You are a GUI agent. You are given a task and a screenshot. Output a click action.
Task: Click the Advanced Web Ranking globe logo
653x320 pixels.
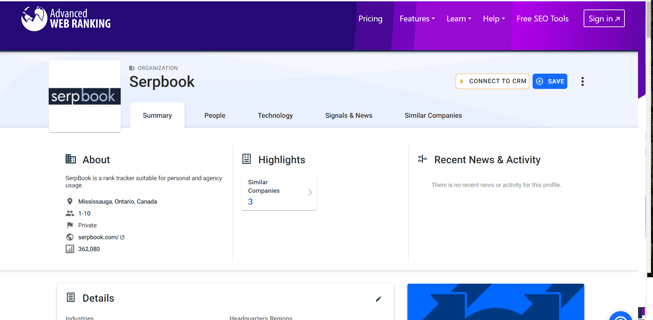(x=34, y=19)
